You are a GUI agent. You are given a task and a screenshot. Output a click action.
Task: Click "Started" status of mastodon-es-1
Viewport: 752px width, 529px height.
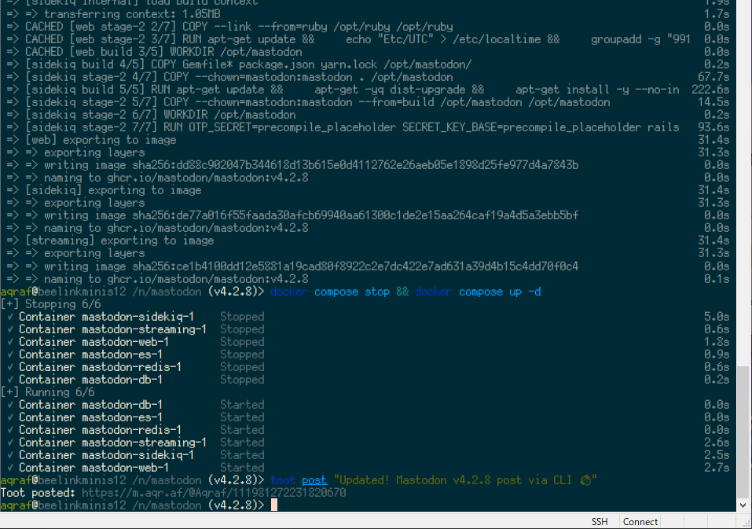point(242,417)
